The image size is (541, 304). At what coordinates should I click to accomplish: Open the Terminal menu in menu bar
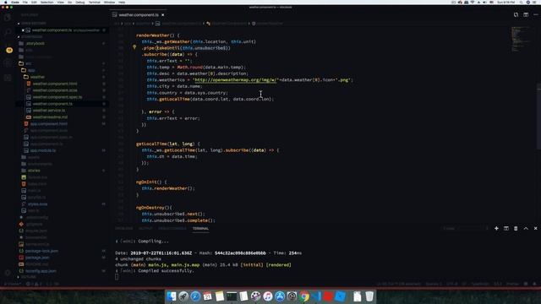coord(94,3)
